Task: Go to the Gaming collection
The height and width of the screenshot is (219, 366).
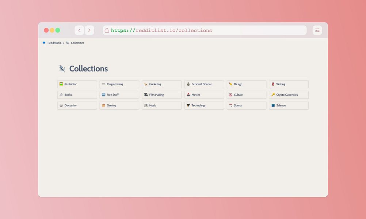Action: [x=119, y=105]
